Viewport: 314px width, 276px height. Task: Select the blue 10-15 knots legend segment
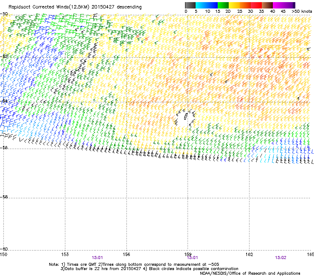point(212,5)
